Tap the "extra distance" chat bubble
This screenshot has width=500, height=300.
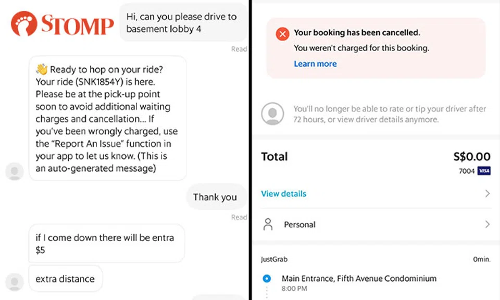(x=66, y=279)
